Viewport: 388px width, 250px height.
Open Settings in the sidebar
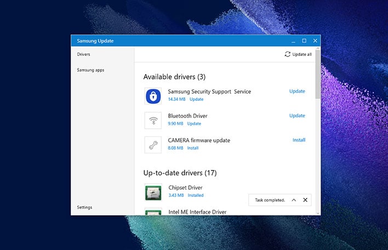click(84, 207)
